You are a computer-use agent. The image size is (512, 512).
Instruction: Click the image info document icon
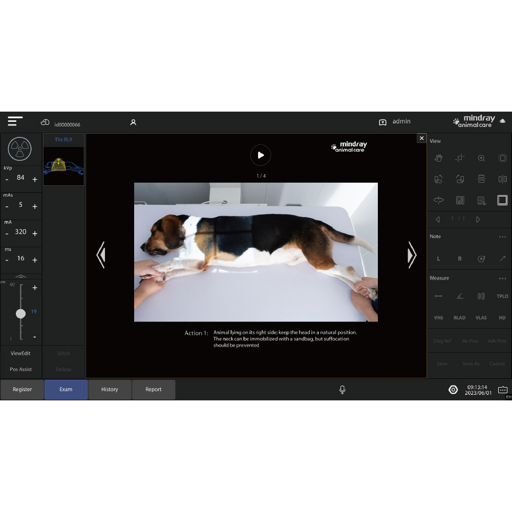click(x=481, y=201)
